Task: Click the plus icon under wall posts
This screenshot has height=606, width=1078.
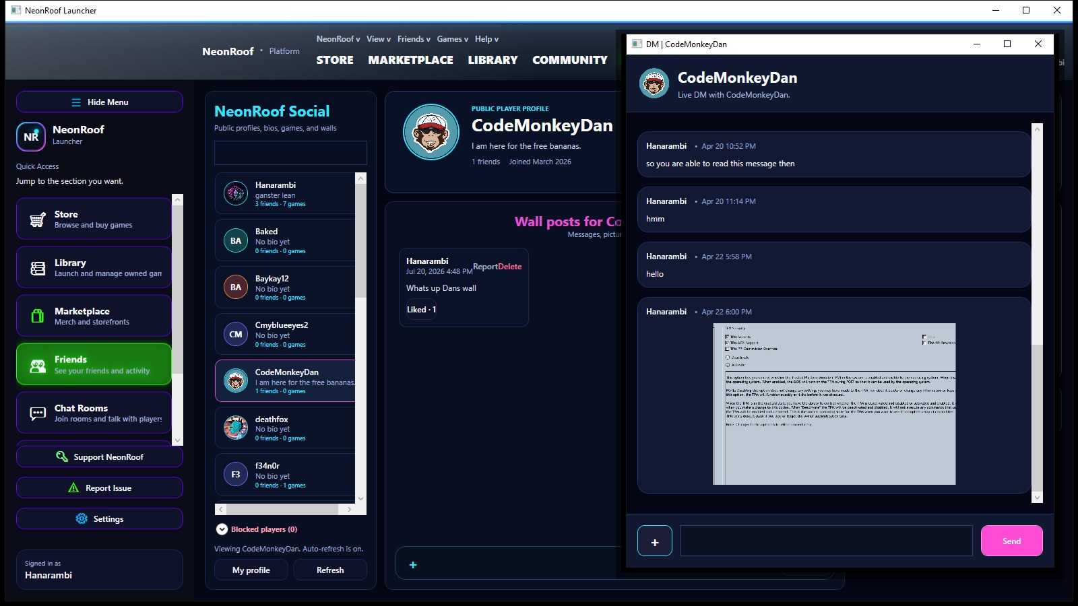Action: (413, 565)
